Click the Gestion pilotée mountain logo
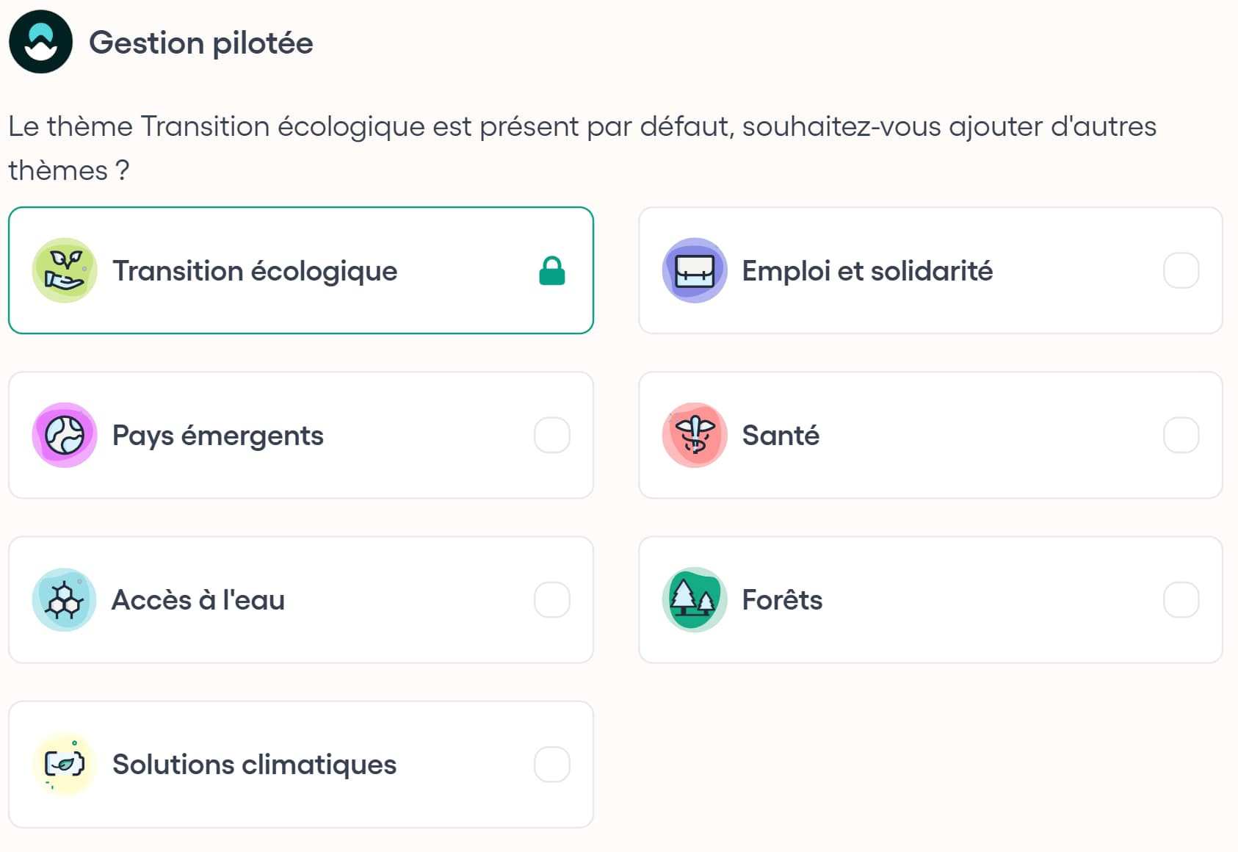 point(40,42)
